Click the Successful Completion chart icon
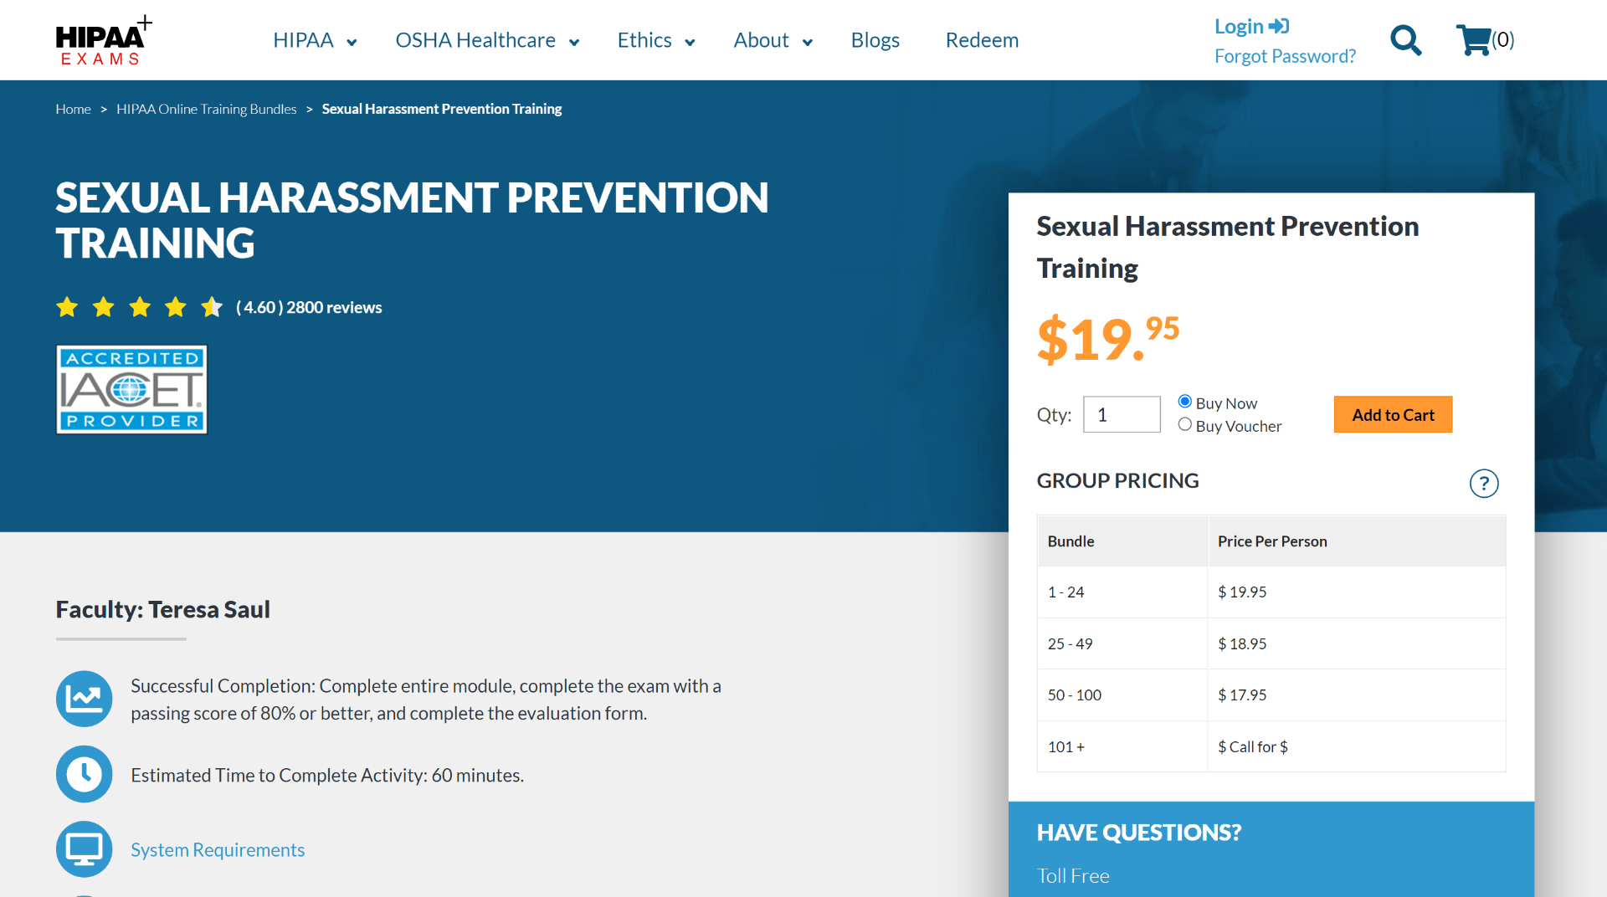The width and height of the screenshot is (1607, 897). point(84,699)
